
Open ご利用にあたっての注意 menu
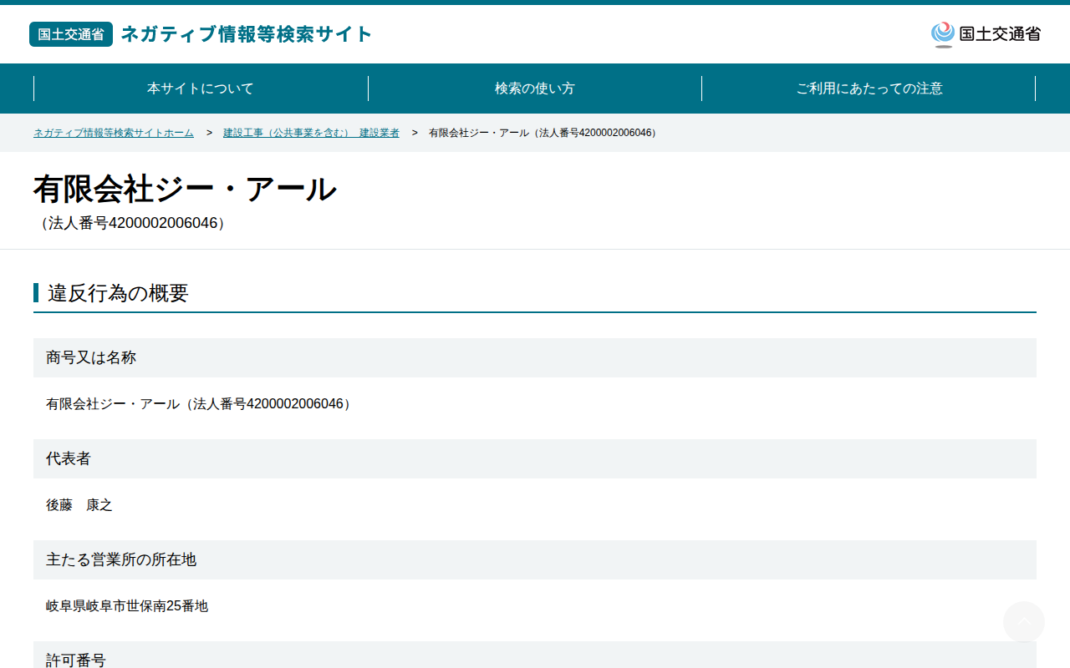click(x=869, y=89)
